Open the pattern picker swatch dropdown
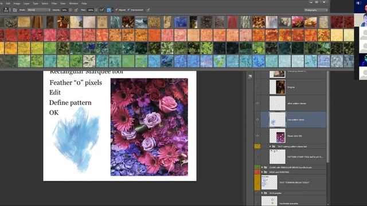Image resolution: width=367 pixels, height=206 pixels. pos(110,10)
